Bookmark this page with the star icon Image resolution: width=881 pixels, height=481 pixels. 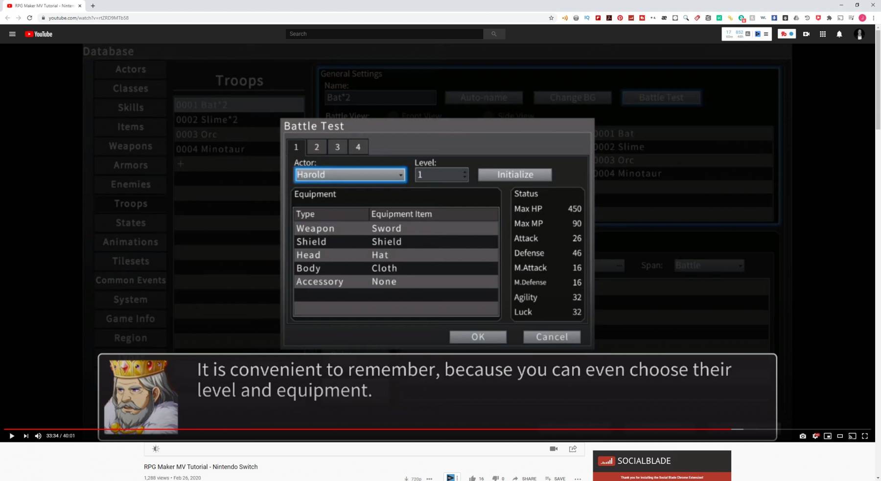pyautogui.click(x=551, y=18)
